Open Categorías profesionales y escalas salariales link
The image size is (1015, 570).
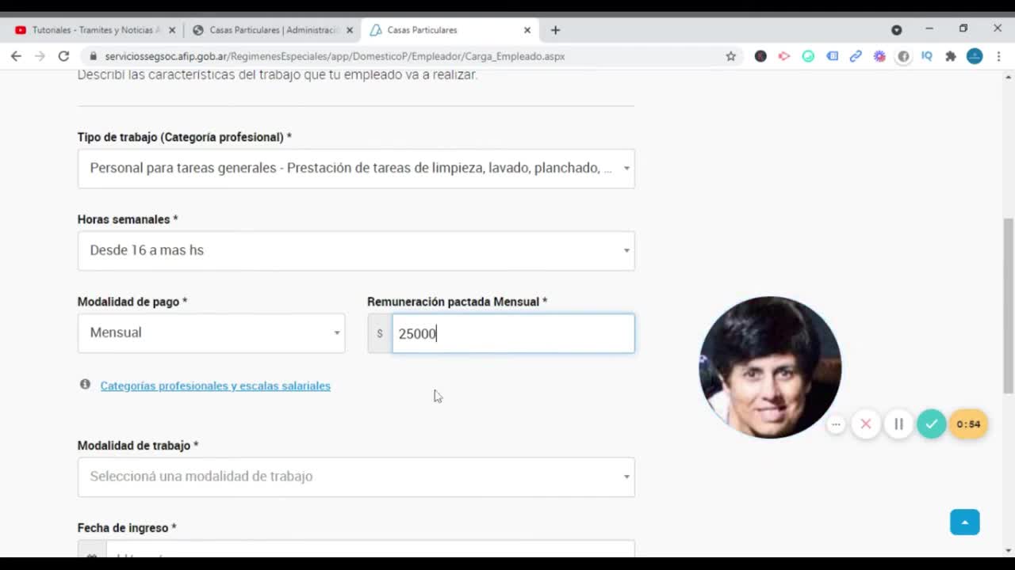pyautogui.click(x=215, y=386)
